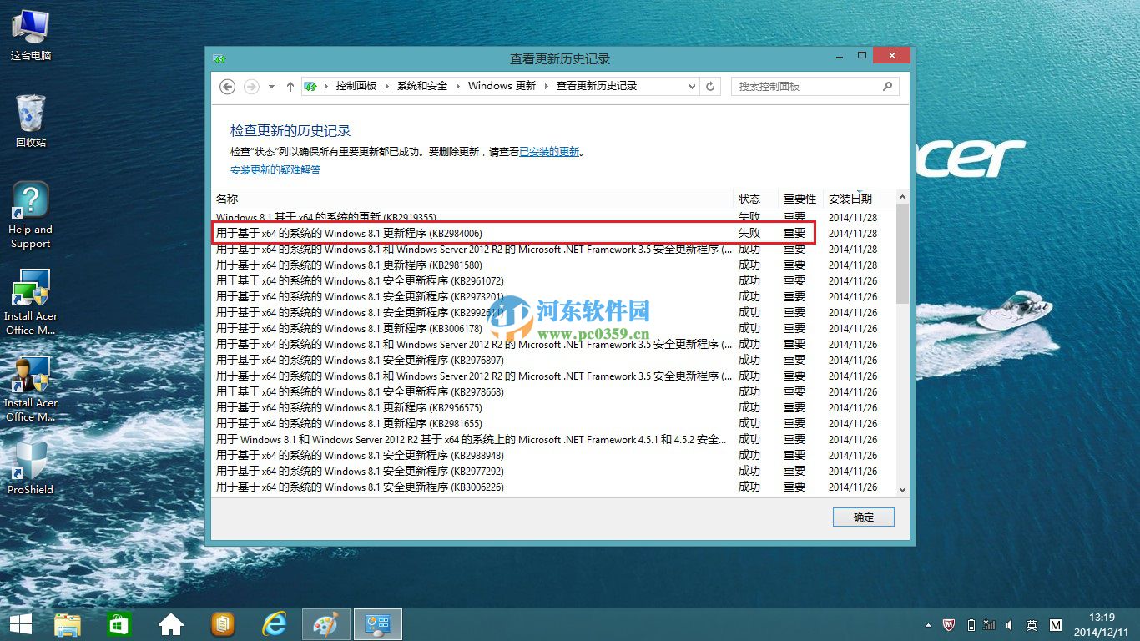Open Paint from the taskbar
This screenshot has width=1140, height=641.
click(325, 623)
